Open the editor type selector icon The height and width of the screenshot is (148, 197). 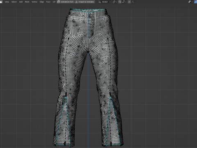coord(1,2)
